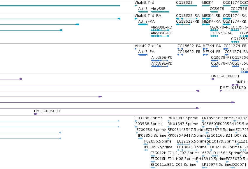
Task: Click the MESK4 gene feature
Action: (206, 6)
